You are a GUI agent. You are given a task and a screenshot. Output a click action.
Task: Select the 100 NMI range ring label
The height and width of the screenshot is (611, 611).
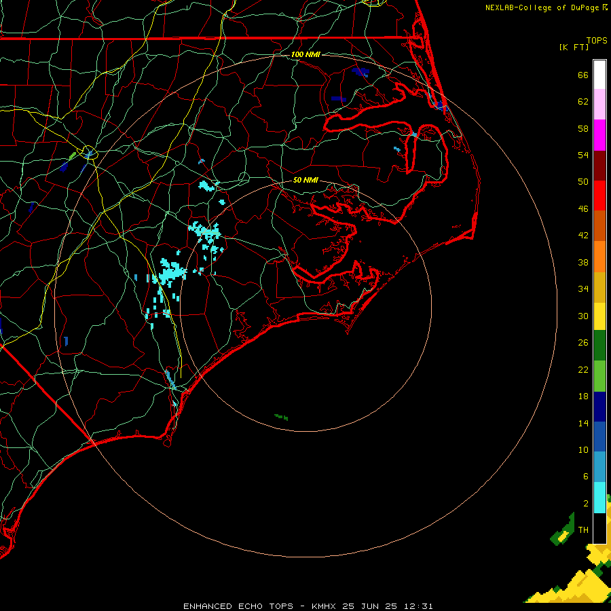[305, 54]
